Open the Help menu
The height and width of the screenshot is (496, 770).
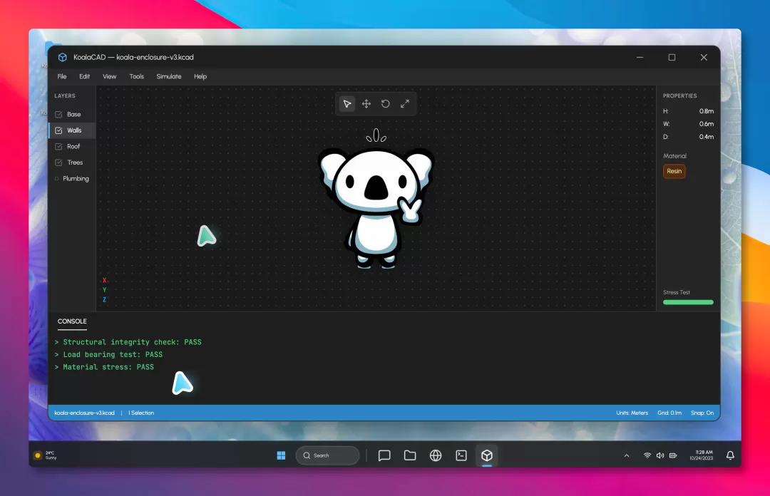(200, 77)
